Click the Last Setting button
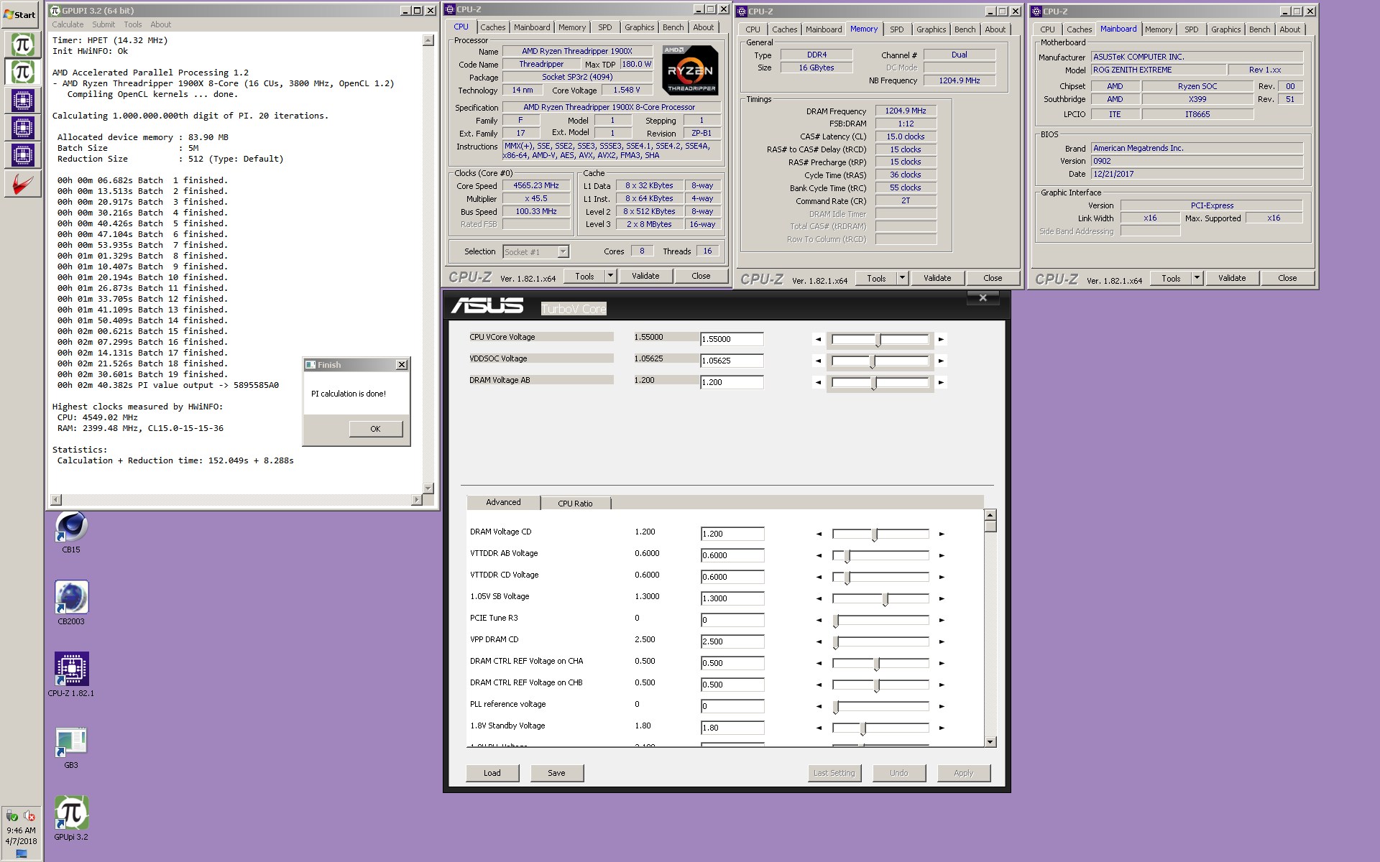Viewport: 1380px width, 862px height. (834, 773)
